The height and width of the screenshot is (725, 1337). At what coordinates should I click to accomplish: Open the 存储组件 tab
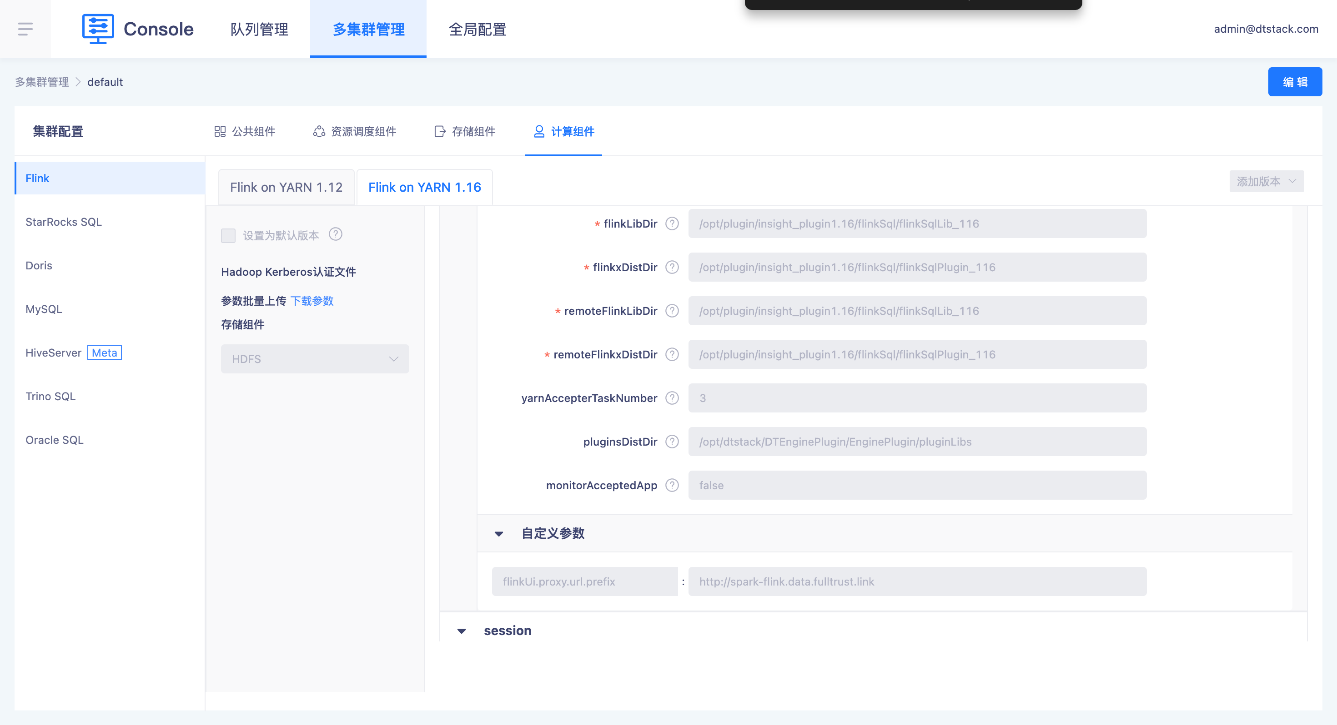pyautogui.click(x=465, y=132)
